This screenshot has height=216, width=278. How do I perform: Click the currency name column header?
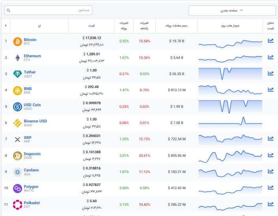[x=39, y=26]
